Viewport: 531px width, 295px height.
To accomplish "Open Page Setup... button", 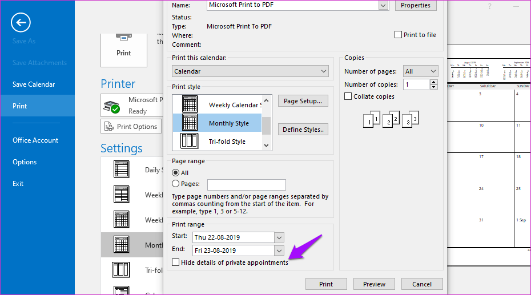I will point(303,101).
